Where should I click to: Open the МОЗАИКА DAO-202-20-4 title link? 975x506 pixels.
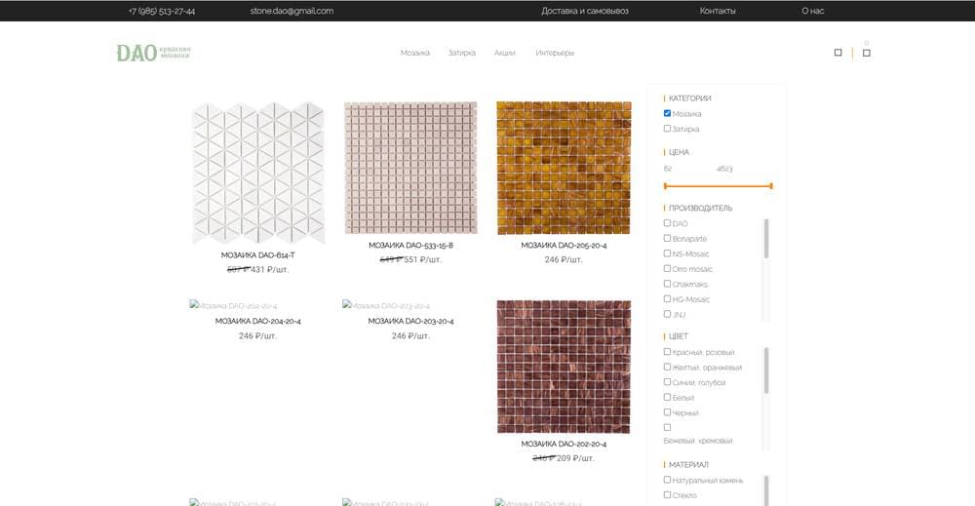564,444
